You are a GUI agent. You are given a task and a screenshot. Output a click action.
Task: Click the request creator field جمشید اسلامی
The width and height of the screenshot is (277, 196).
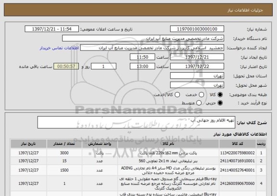click(x=152, y=48)
